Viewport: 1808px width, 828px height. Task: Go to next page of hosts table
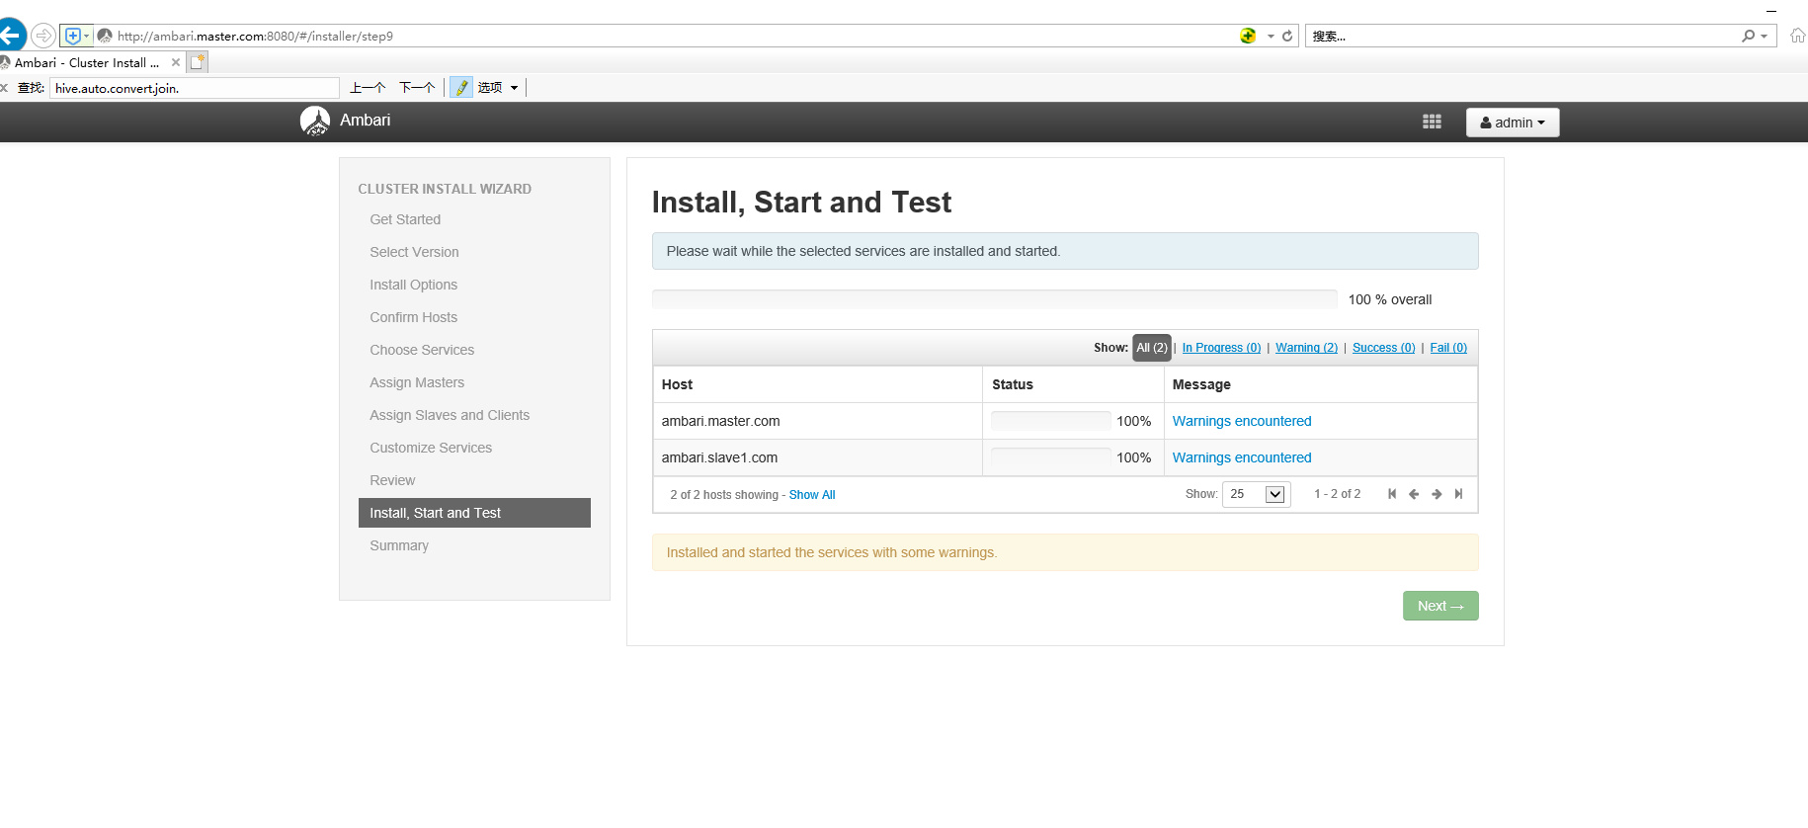point(1437,494)
